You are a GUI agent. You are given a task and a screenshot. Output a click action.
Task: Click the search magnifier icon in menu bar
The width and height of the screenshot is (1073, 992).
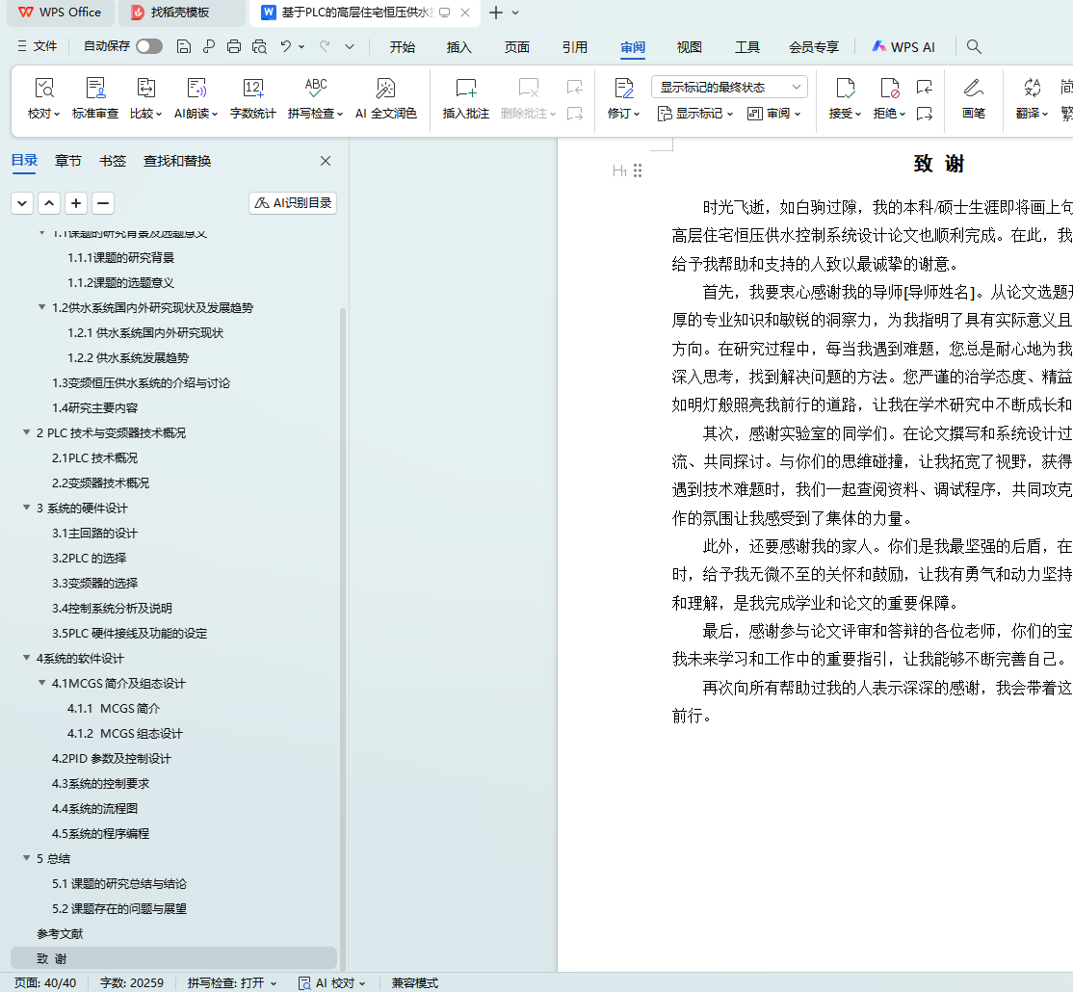pos(974,46)
